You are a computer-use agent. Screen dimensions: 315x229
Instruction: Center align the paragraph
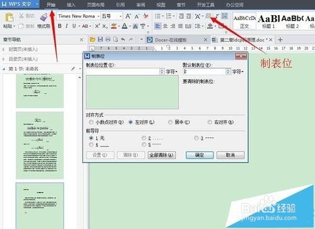point(165,26)
